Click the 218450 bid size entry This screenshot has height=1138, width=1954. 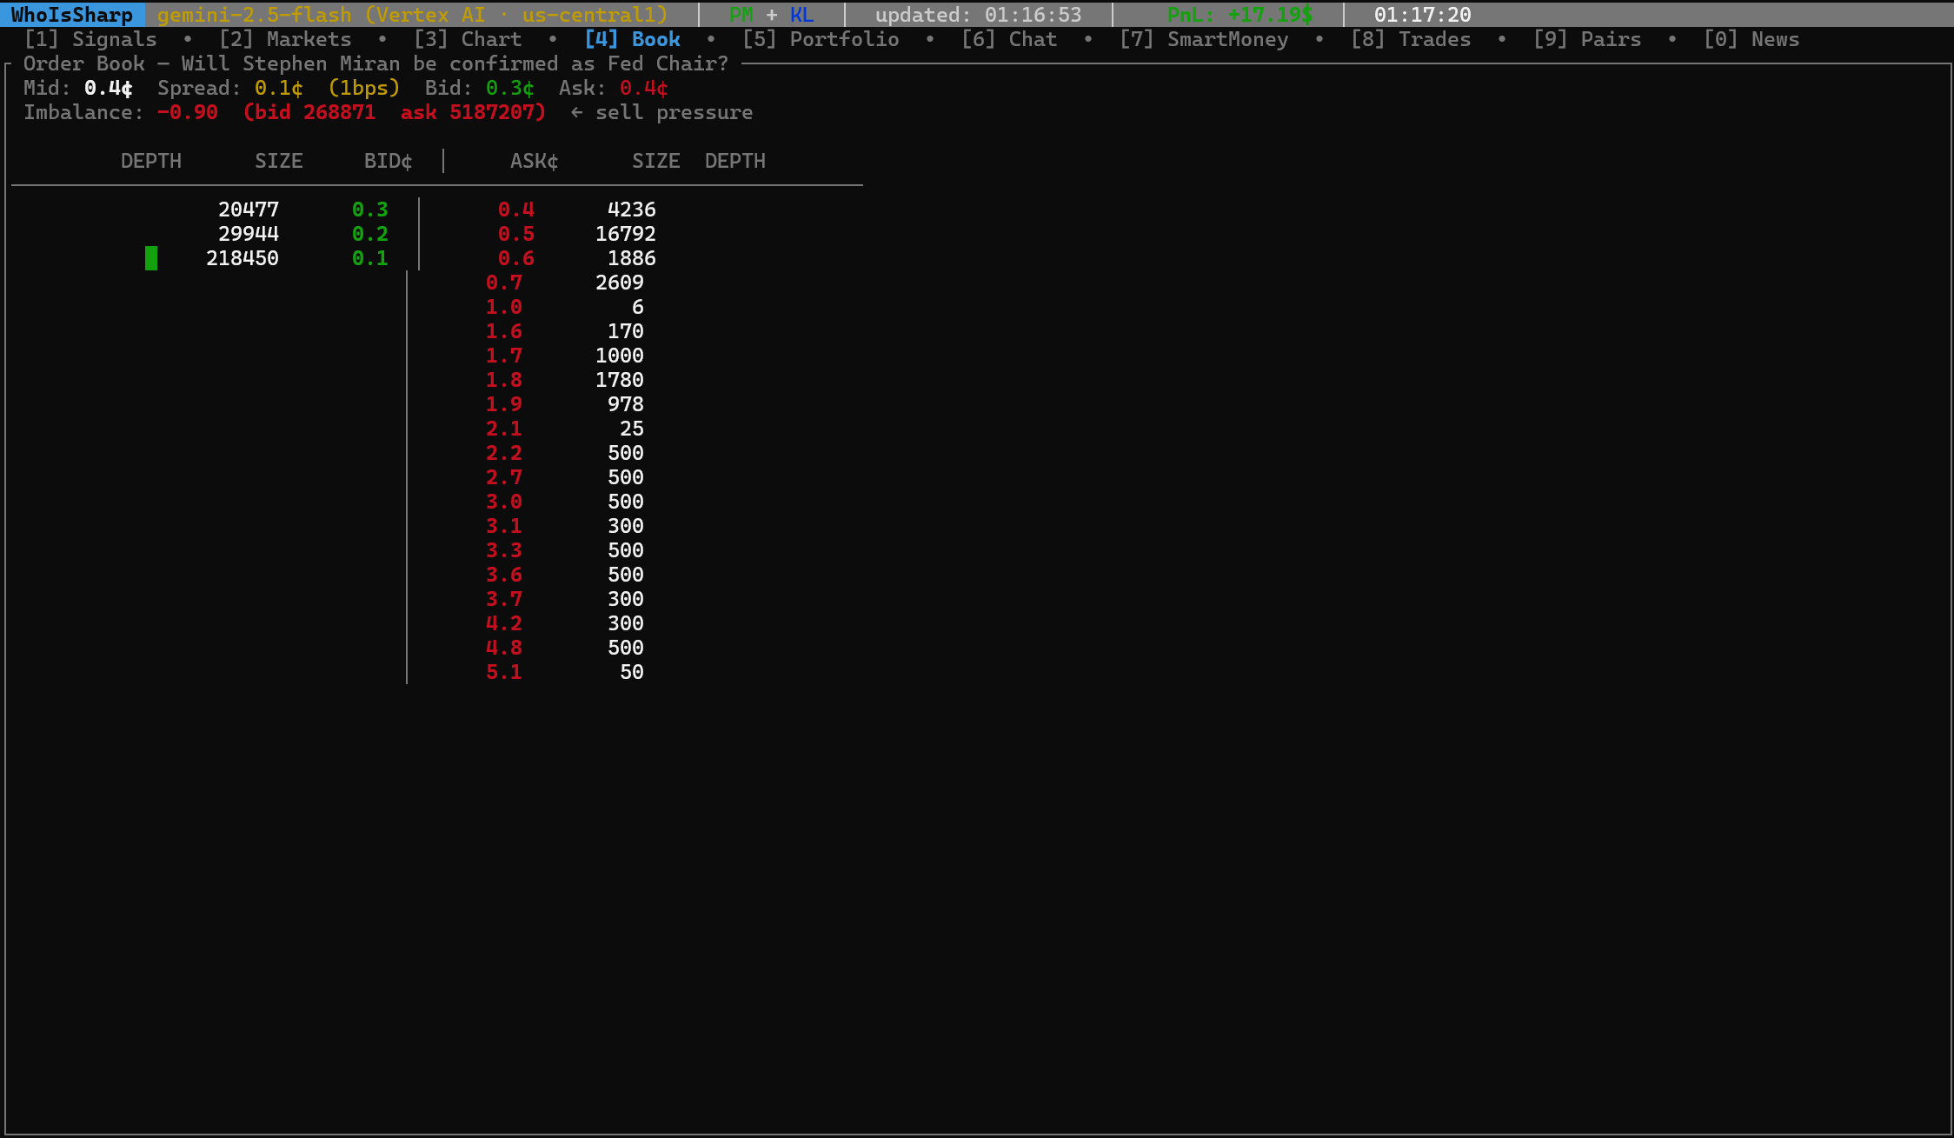point(243,258)
